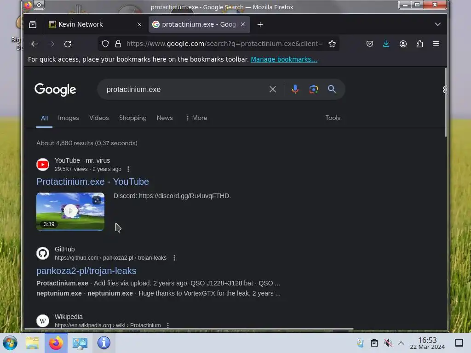
Task: Expand the More search filters menu
Action: pos(196,118)
